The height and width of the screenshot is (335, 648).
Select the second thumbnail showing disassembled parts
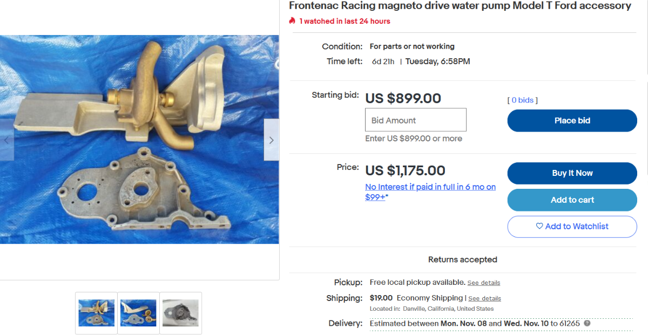click(139, 313)
